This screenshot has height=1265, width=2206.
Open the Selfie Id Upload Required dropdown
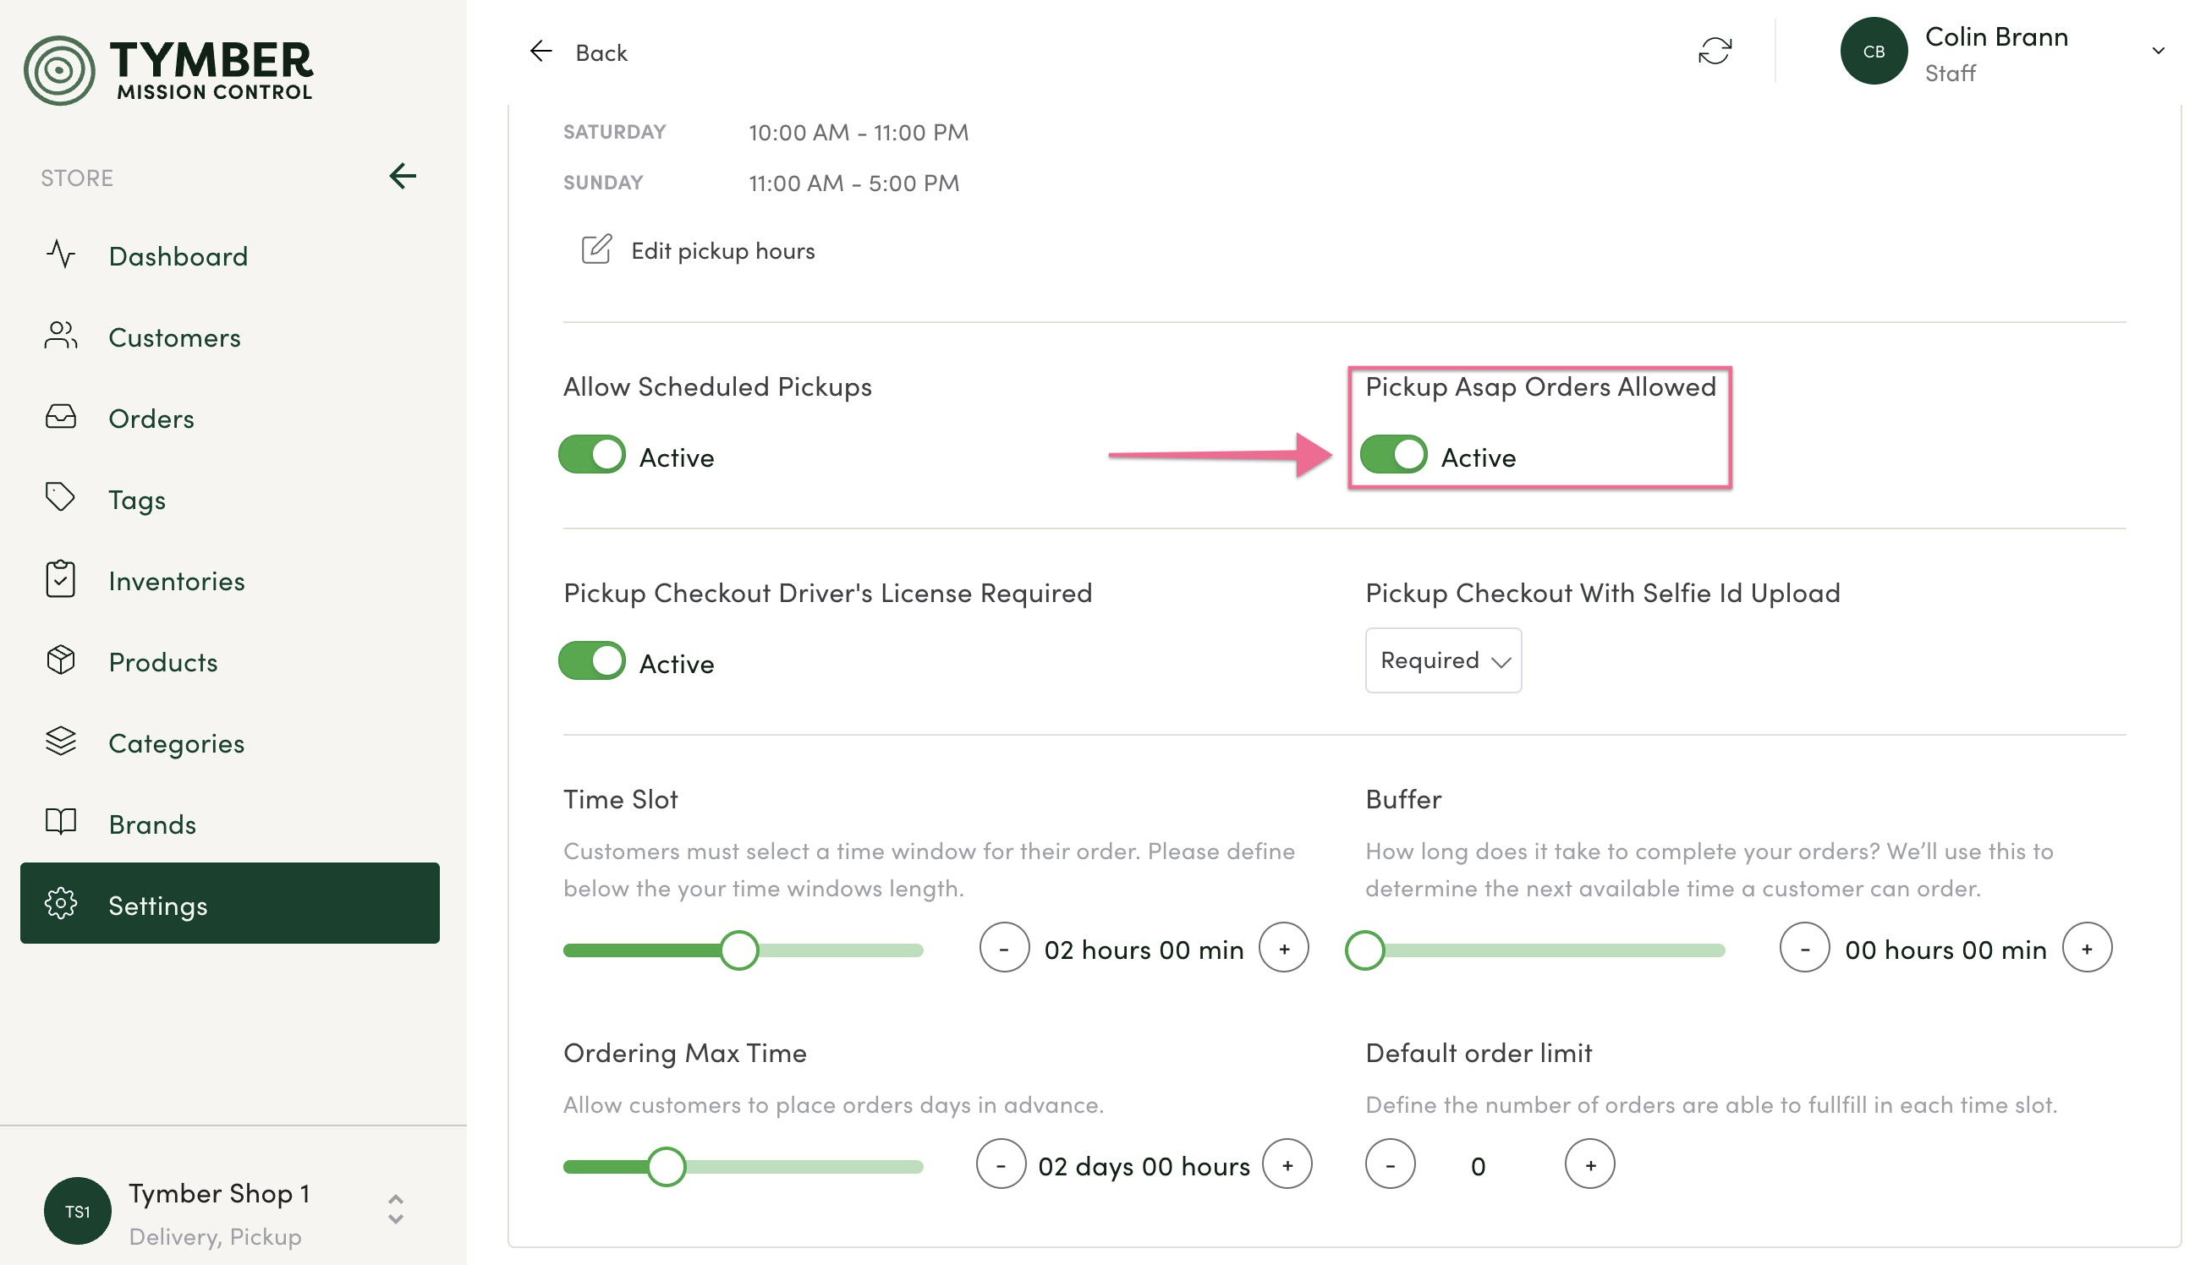point(1445,661)
